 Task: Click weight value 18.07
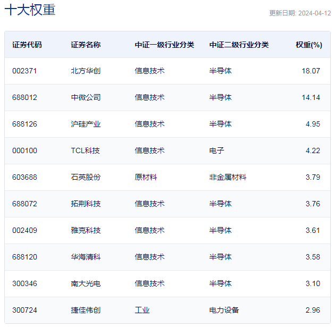[311, 71]
